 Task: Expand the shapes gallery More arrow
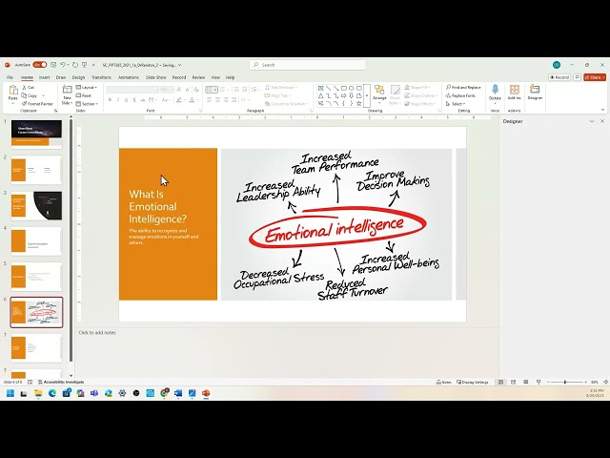tap(366, 96)
